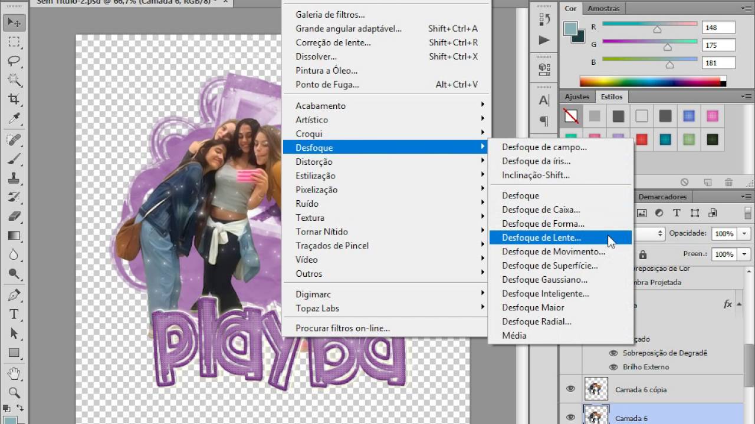Open the Estilos panel options menu
The image size is (755, 424).
pos(746,97)
